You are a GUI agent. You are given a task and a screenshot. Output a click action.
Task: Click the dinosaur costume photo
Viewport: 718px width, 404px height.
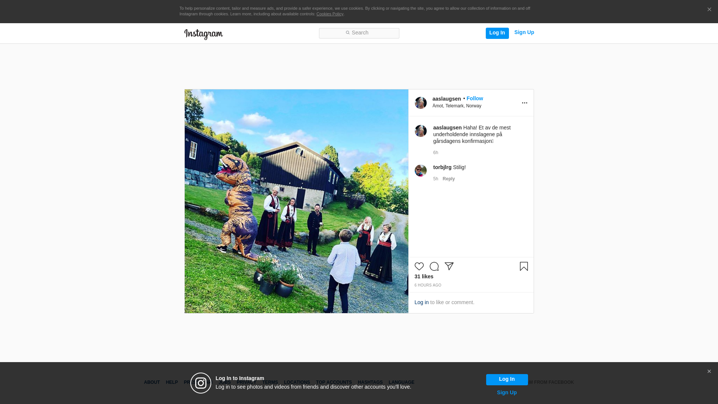click(x=297, y=201)
